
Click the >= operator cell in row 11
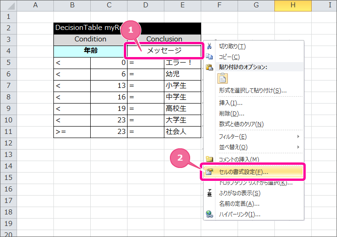[x=72, y=132]
